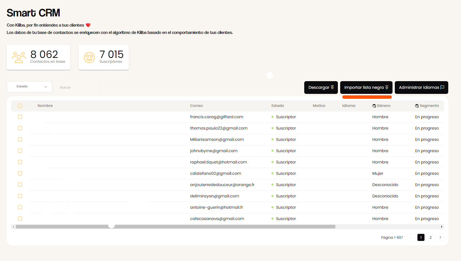461x261 pixels.
Task: Select page 1 in pagination
Action: pos(421,237)
